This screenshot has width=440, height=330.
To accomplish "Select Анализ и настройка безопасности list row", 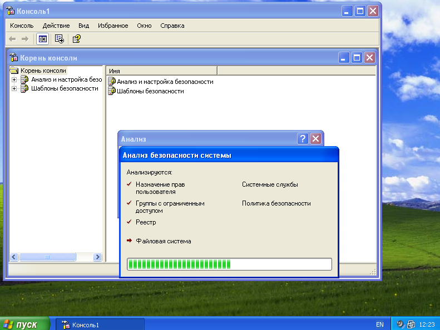I will point(165,82).
